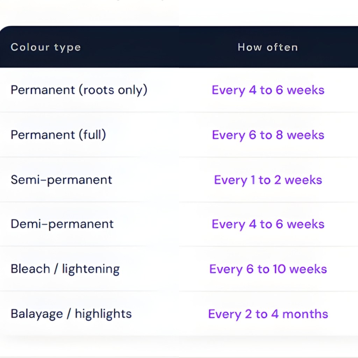Click the '(full)' text after Permanent
Image resolution: width=358 pixels, height=358 pixels.
pos(92,135)
